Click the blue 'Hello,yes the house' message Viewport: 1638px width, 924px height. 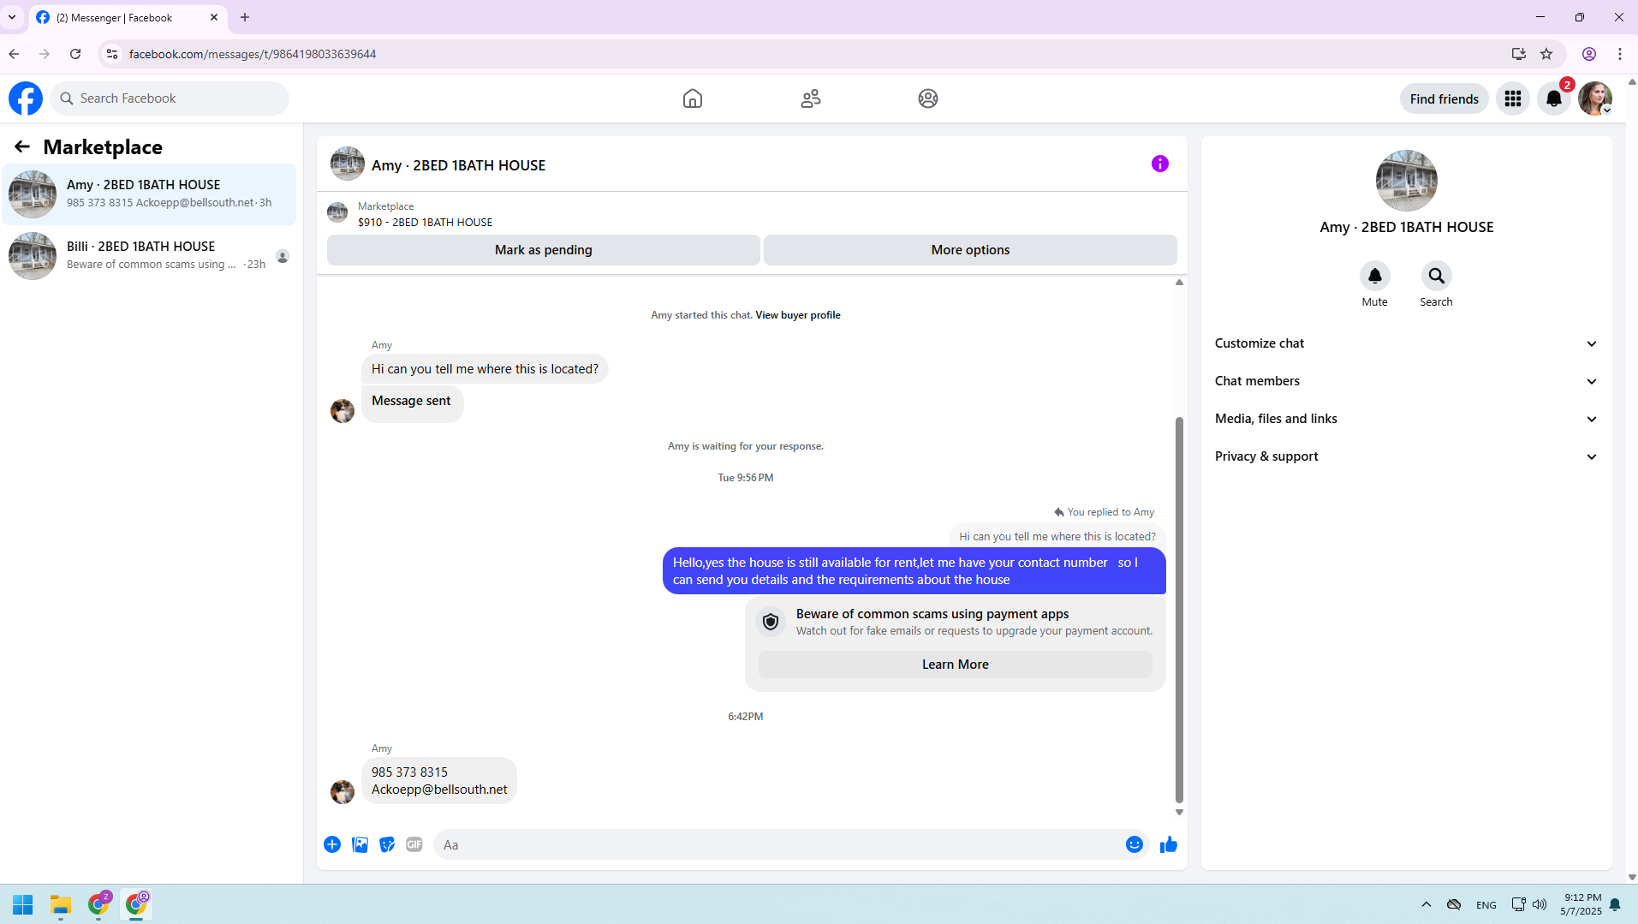coord(914,571)
